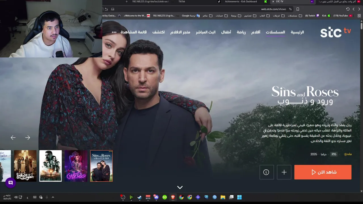Reload the page
Screen dimensions: 363x204
(348, 9)
